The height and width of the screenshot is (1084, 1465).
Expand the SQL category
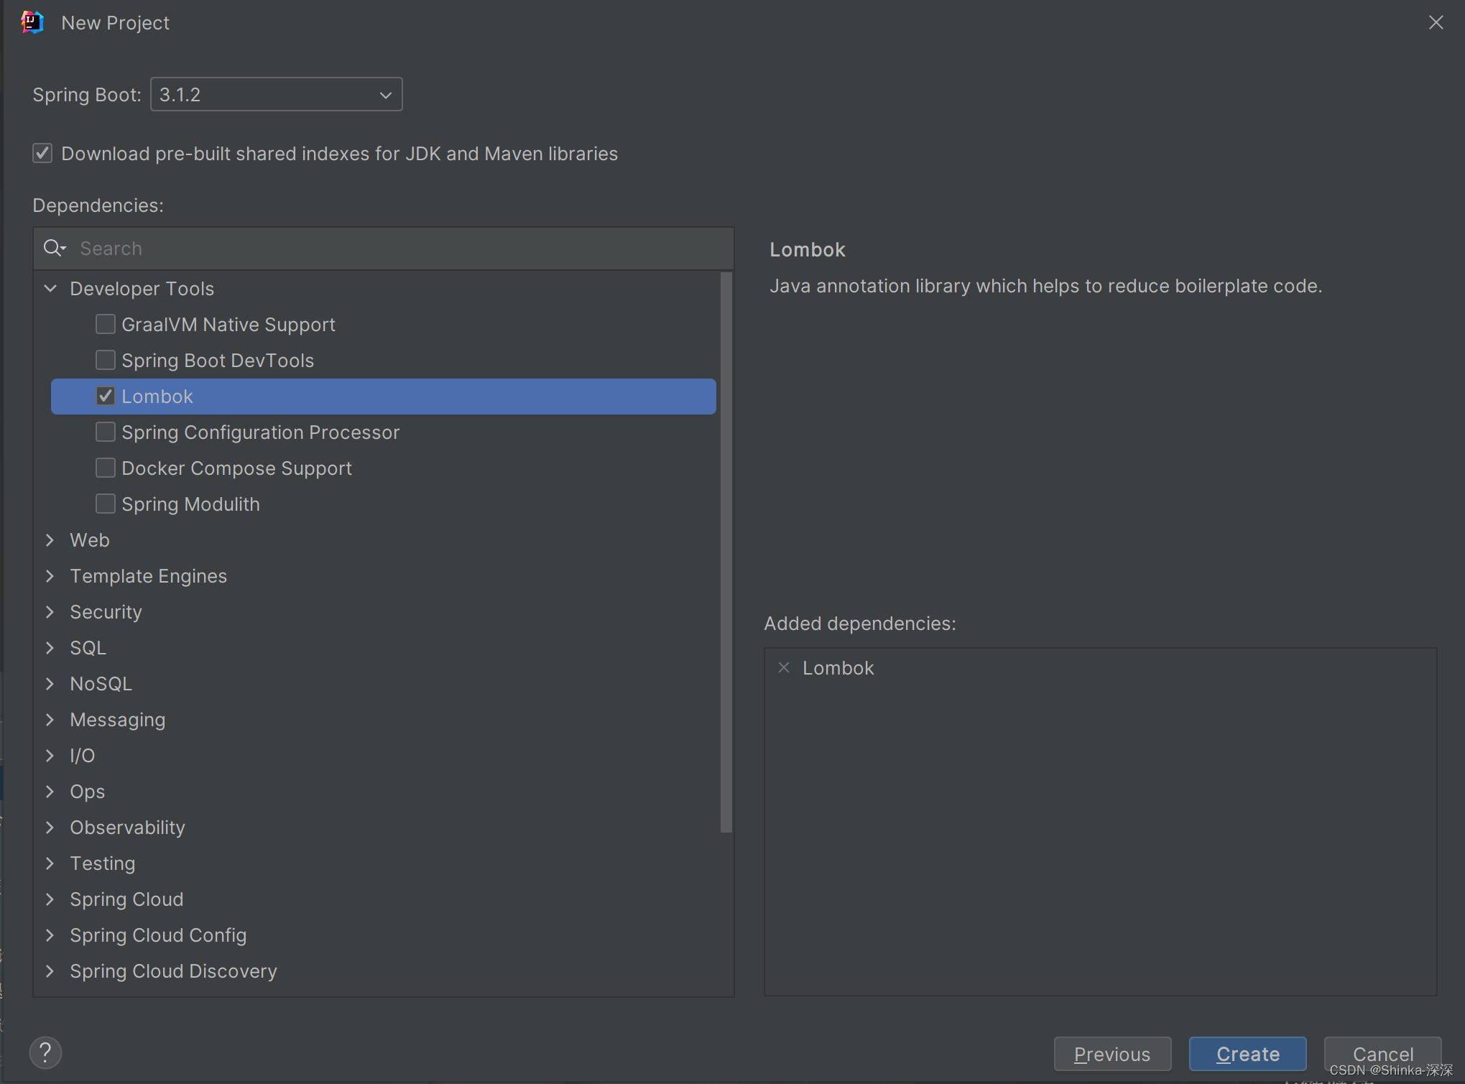tap(50, 648)
